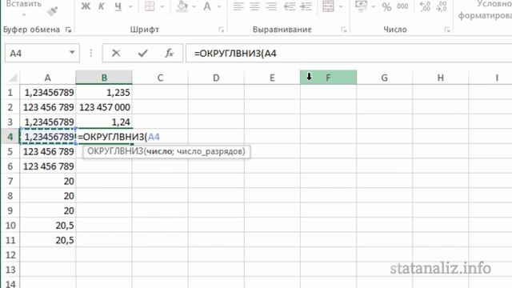Select column F header
This screenshot has height=288, width=512.
pos(329,78)
